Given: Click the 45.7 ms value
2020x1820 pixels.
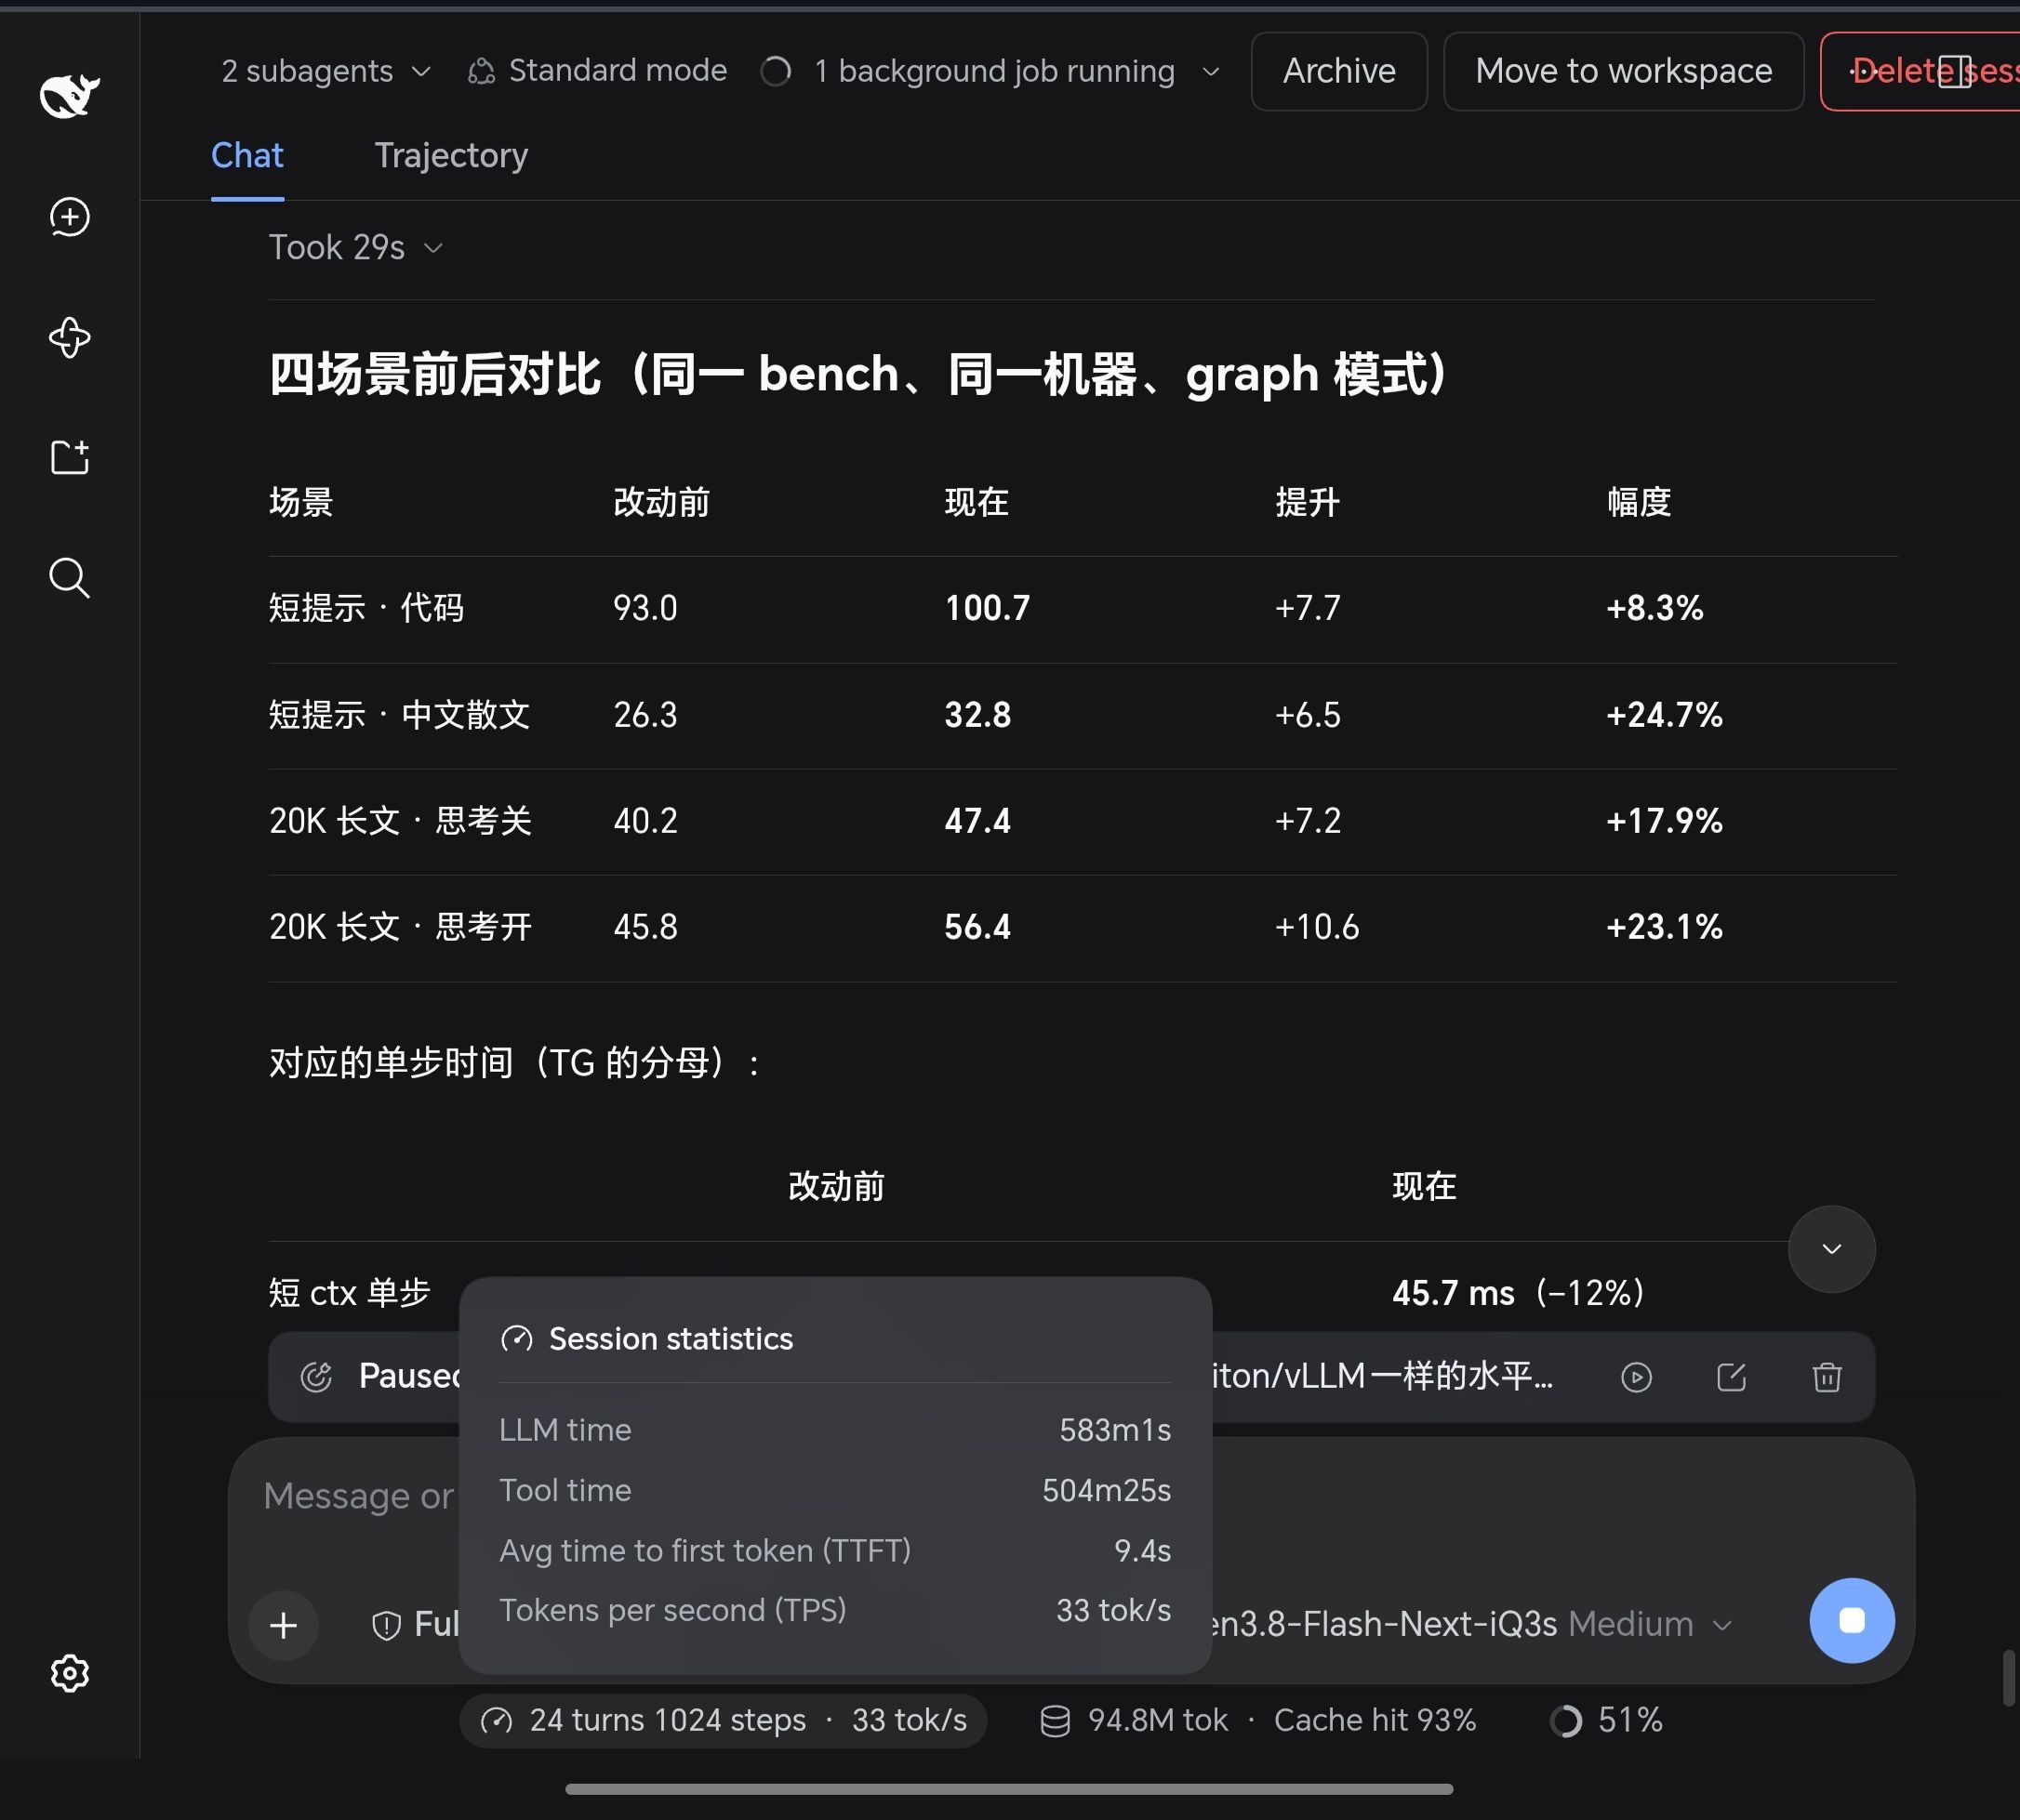Looking at the screenshot, I should pos(1453,1293).
